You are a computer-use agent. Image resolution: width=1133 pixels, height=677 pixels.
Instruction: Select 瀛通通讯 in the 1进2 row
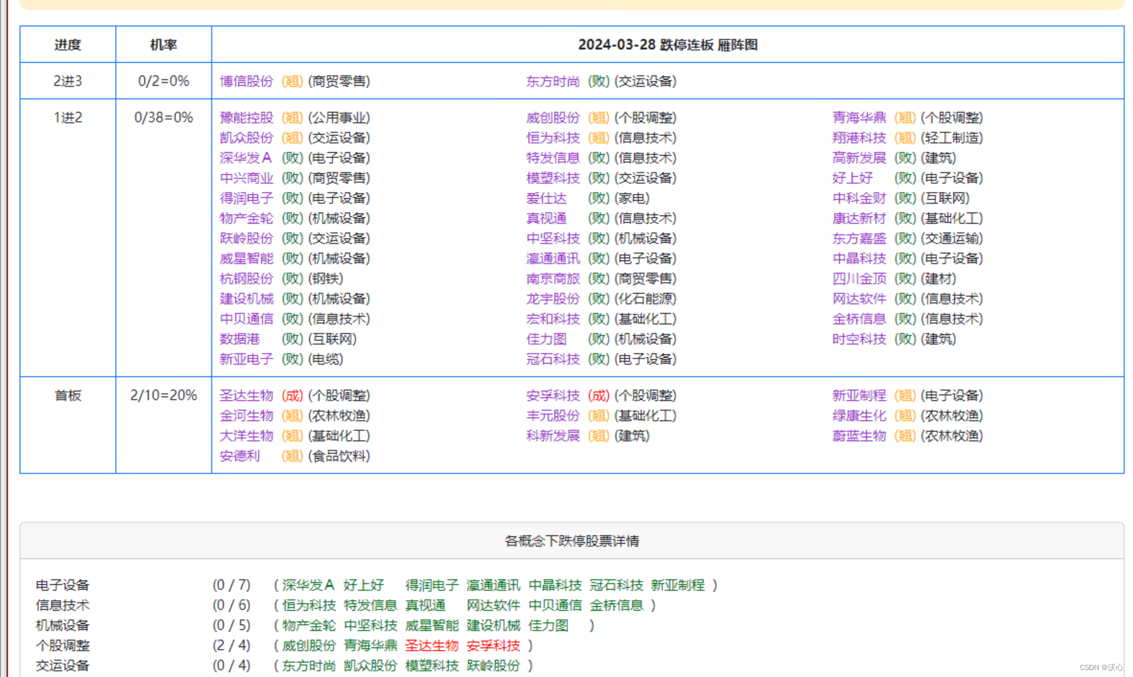point(553,259)
